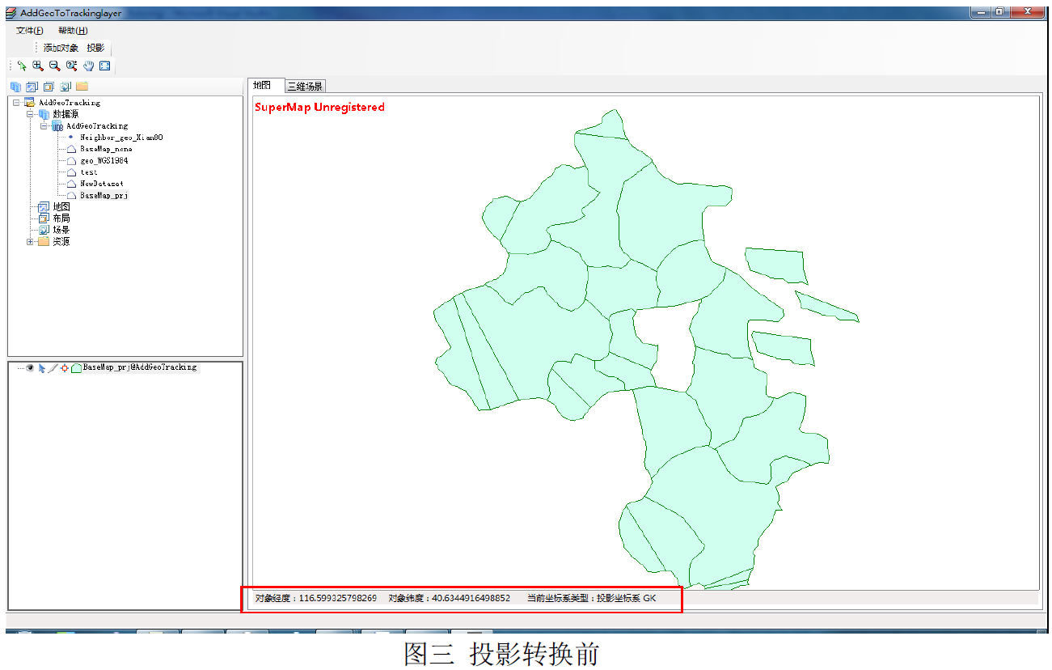
Task: Click the 投影坐标系 GK status text
Action: pos(627,599)
